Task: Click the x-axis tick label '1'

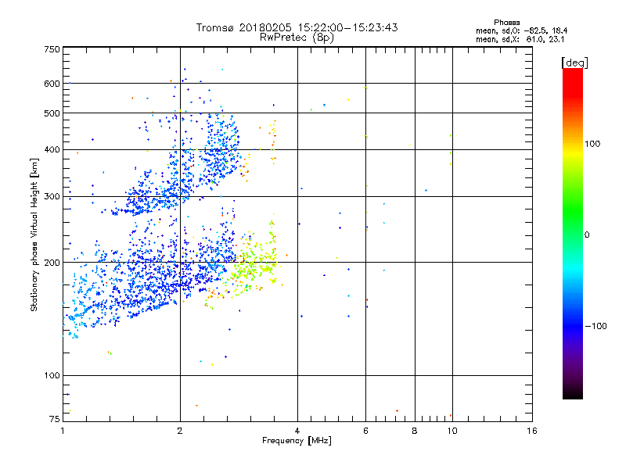Action: tap(63, 431)
